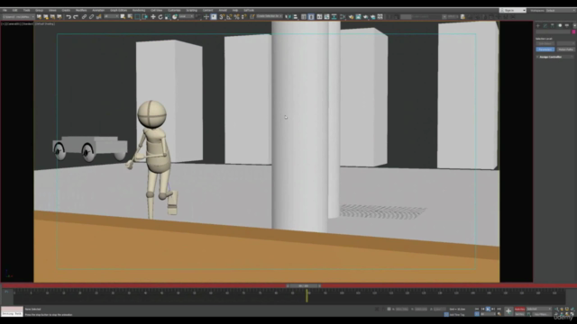The image size is (577, 324).
Task: Activate the Select and Move tool
Action: 153,17
